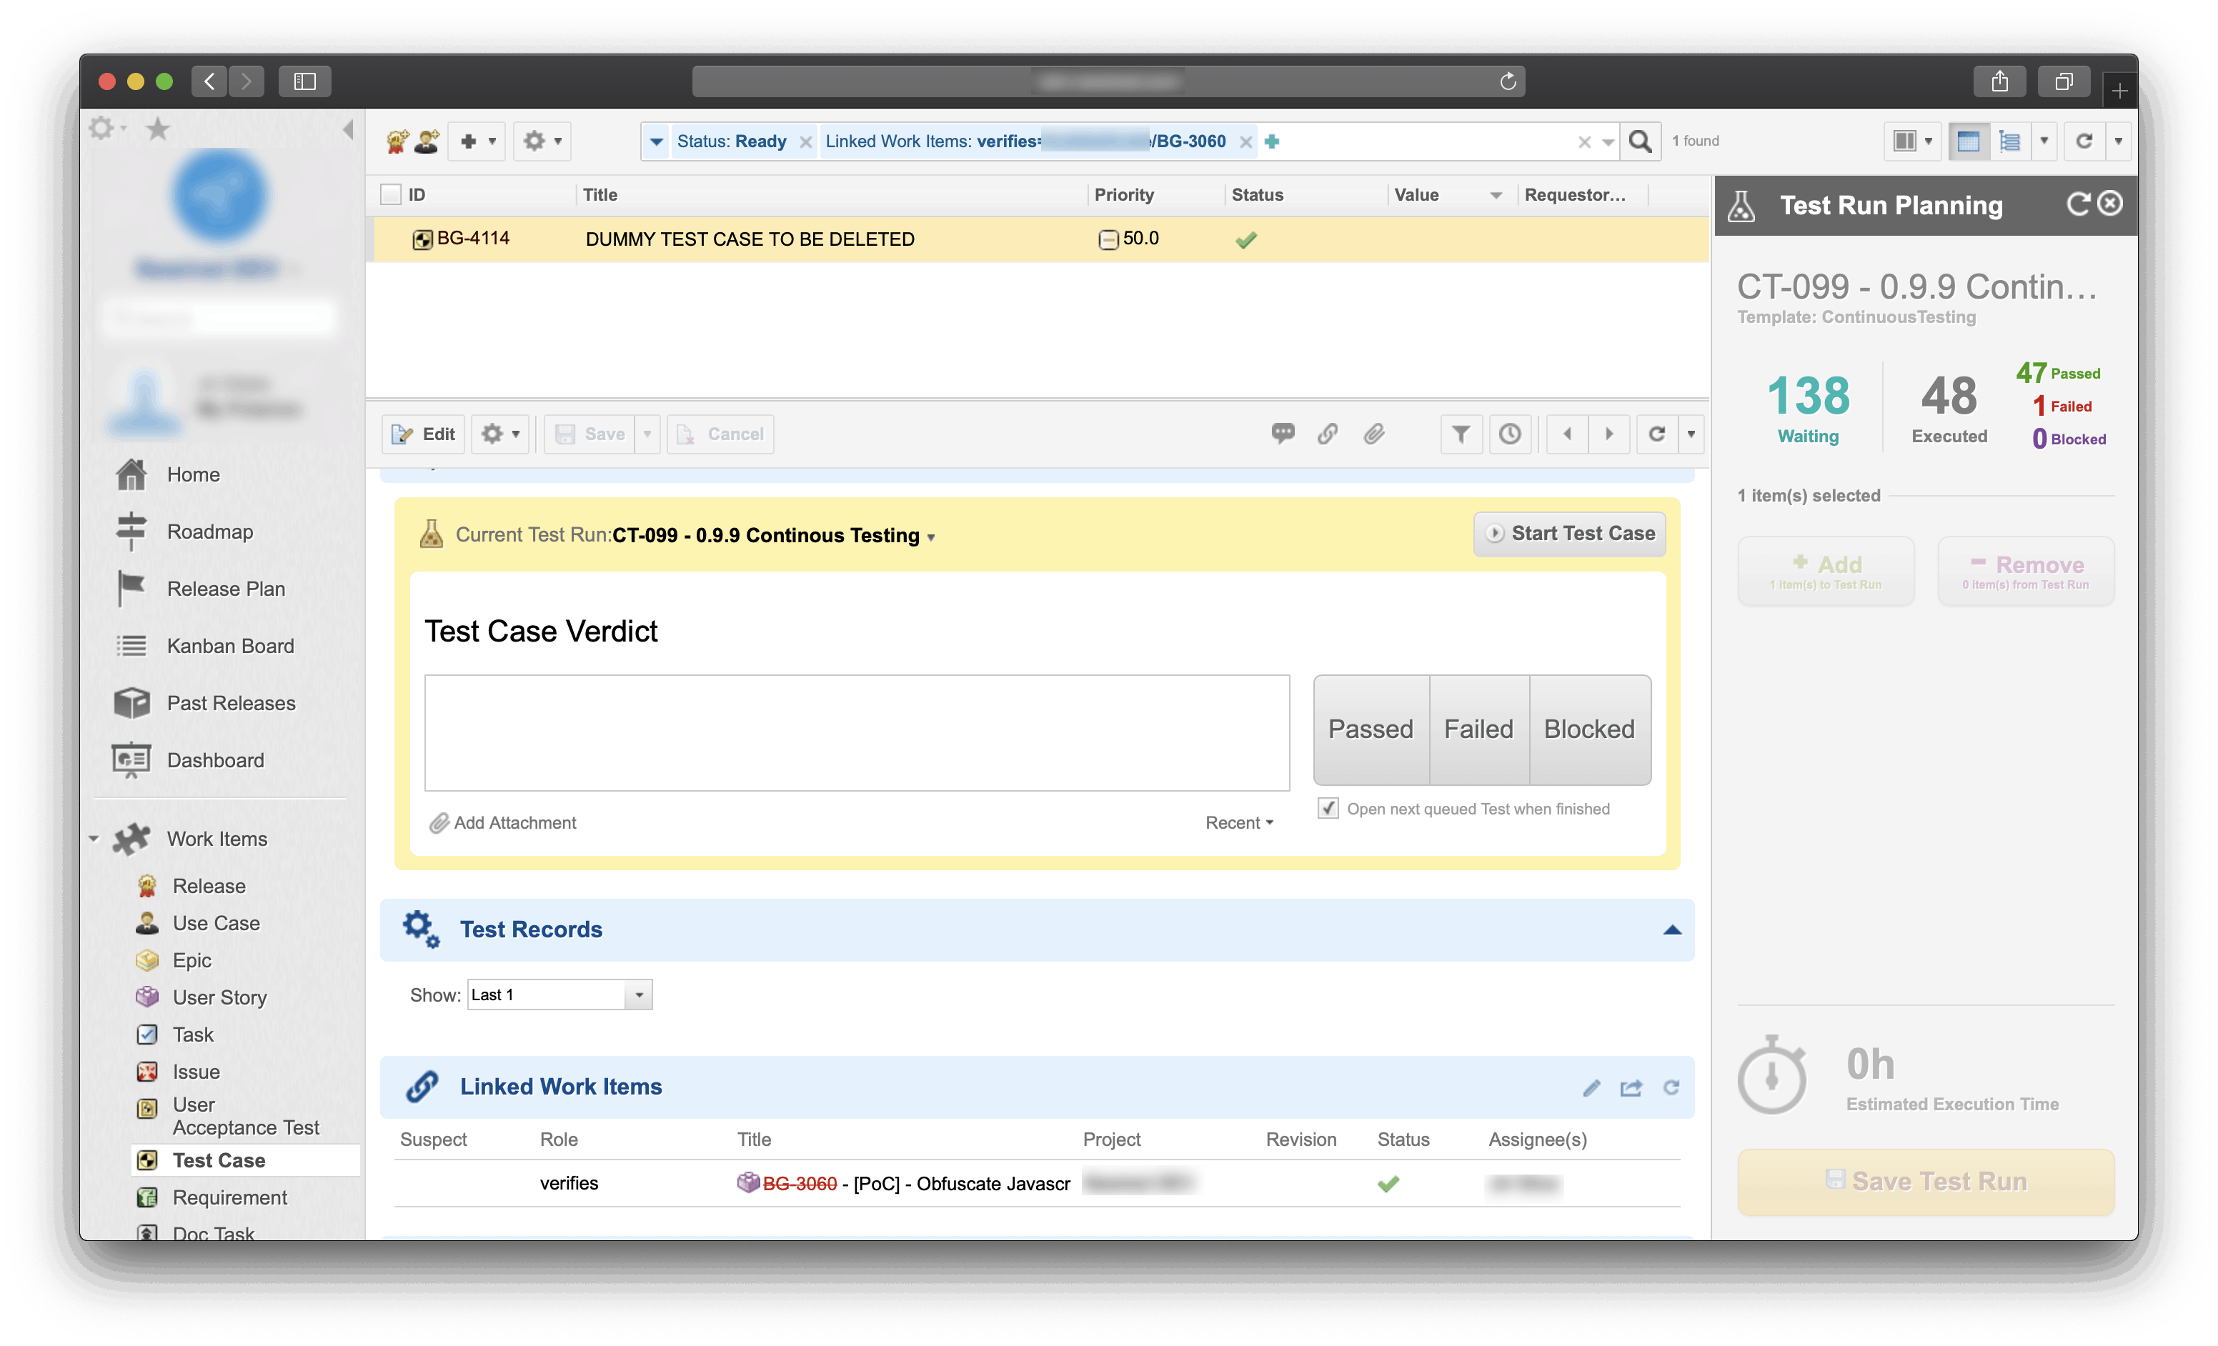Open the Value column sort dropdown

pyautogui.click(x=1495, y=195)
